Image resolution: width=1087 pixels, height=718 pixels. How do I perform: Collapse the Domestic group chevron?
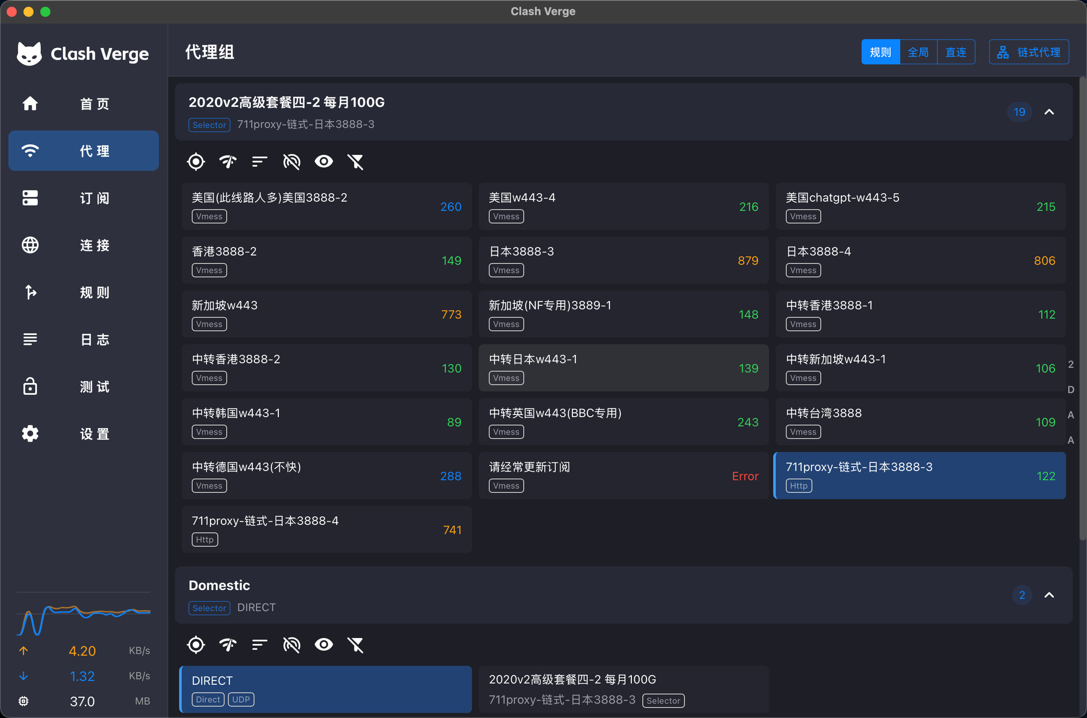click(x=1049, y=595)
